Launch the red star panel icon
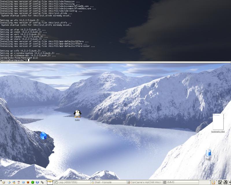This screenshot has height=185, width=231. pyautogui.click(x=28, y=182)
